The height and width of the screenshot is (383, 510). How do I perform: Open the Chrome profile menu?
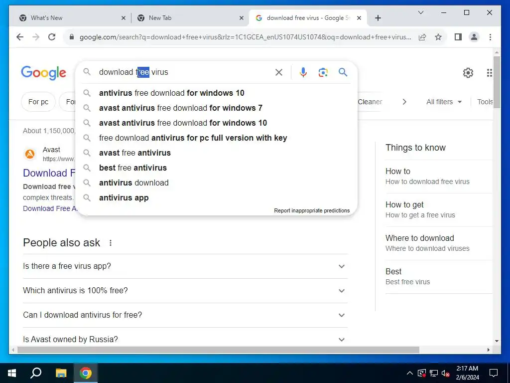(x=474, y=37)
